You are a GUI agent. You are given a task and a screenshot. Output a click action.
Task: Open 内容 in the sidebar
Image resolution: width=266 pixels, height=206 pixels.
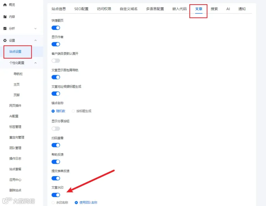(x=12, y=17)
